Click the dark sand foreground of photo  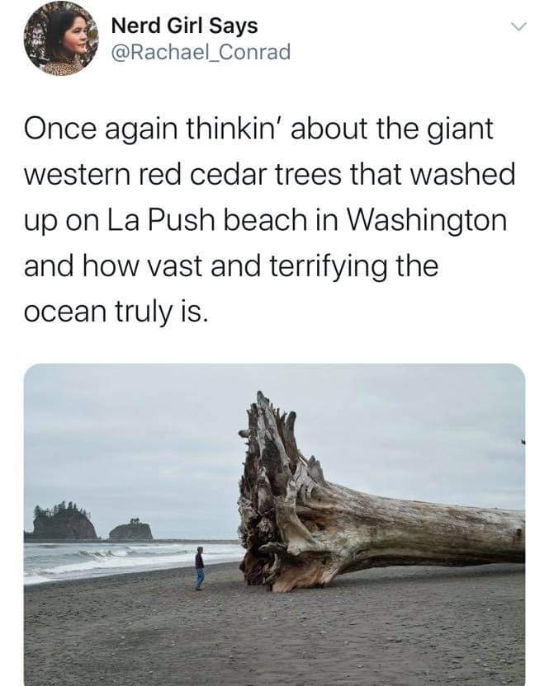point(274,639)
